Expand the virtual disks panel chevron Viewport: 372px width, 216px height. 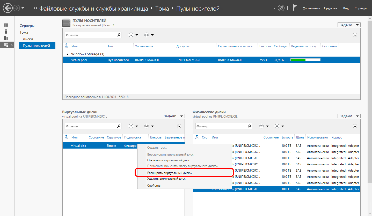pos(179,126)
